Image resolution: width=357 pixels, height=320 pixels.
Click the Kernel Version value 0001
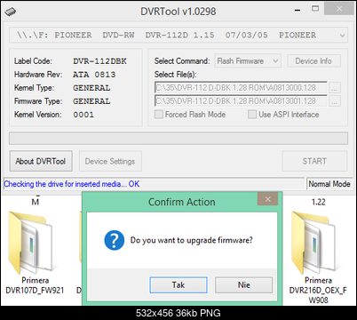[83, 115]
